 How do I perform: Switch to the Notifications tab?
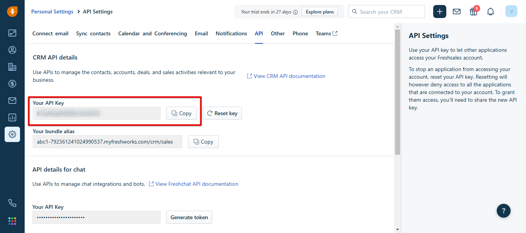pos(231,33)
